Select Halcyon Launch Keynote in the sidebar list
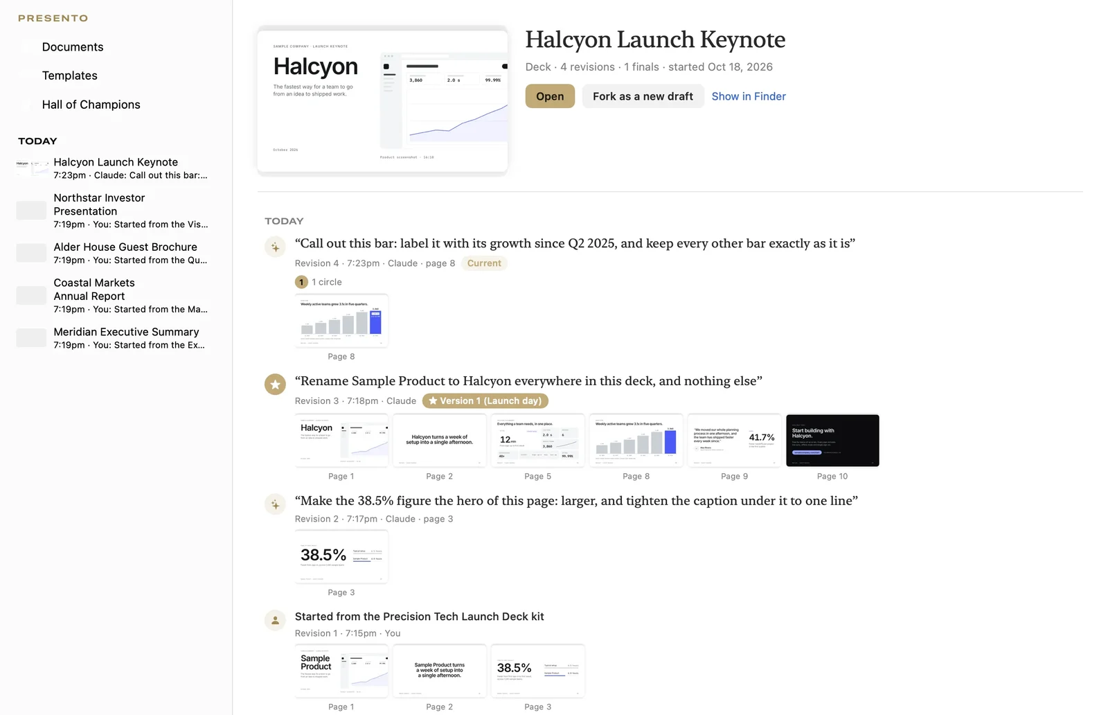 coord(113,168)
